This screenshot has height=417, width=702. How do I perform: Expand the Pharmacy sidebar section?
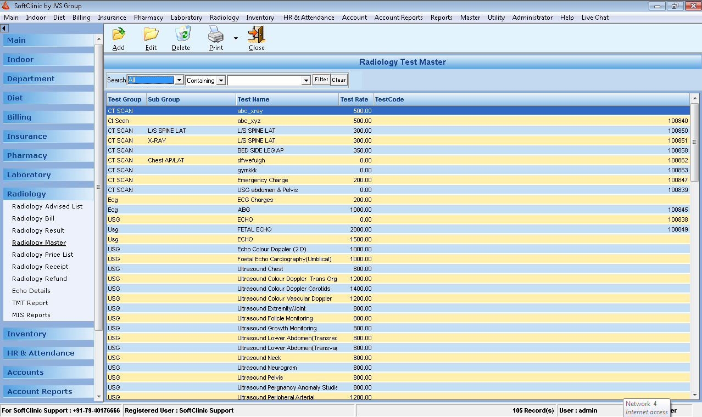27,156
